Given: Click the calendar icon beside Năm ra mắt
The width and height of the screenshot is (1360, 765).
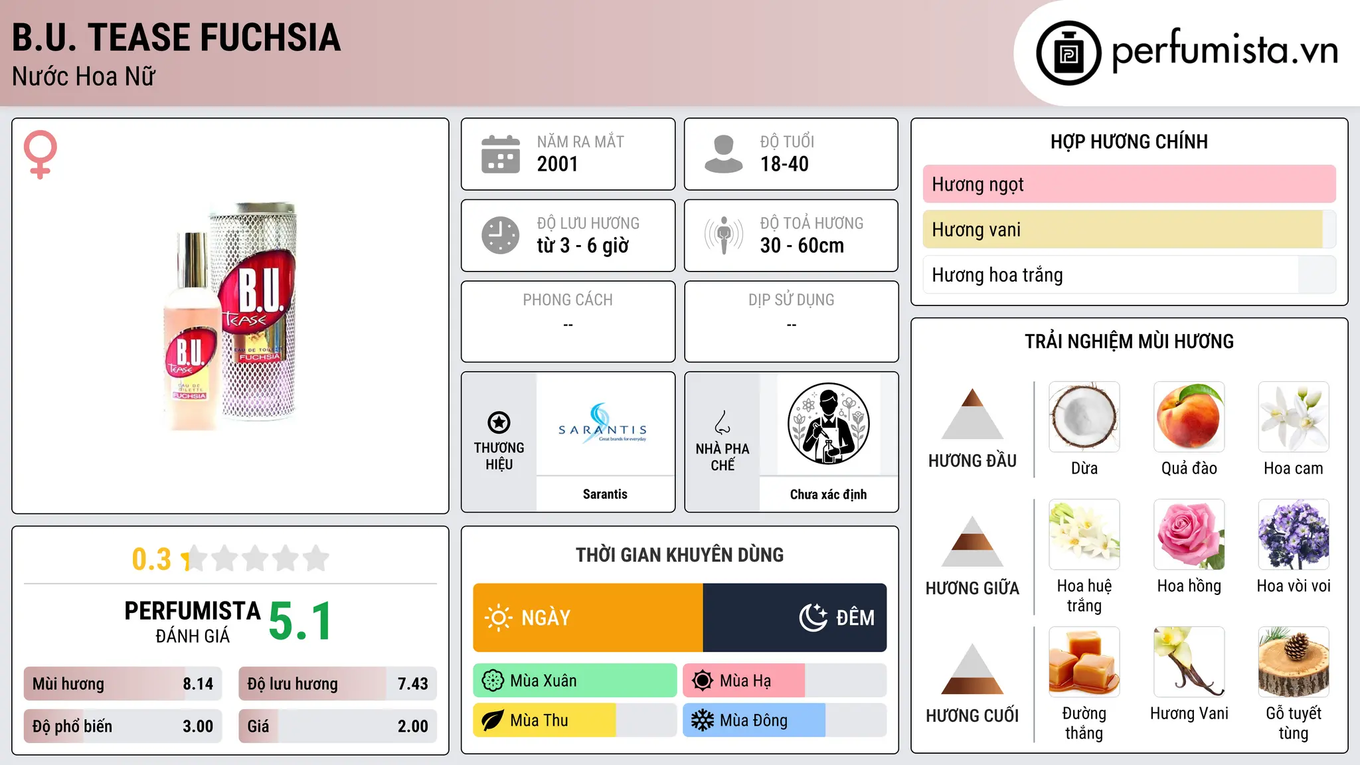Looking at the screenshot, I should point(501,154).
